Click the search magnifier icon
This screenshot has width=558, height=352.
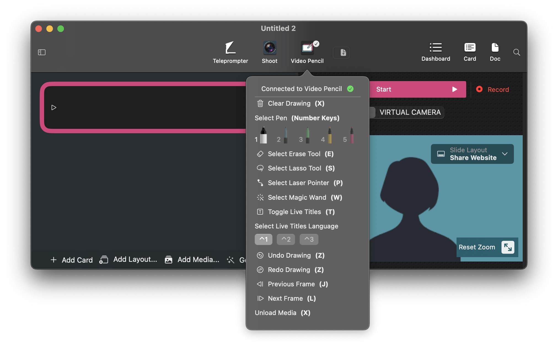tap(517, 52)
